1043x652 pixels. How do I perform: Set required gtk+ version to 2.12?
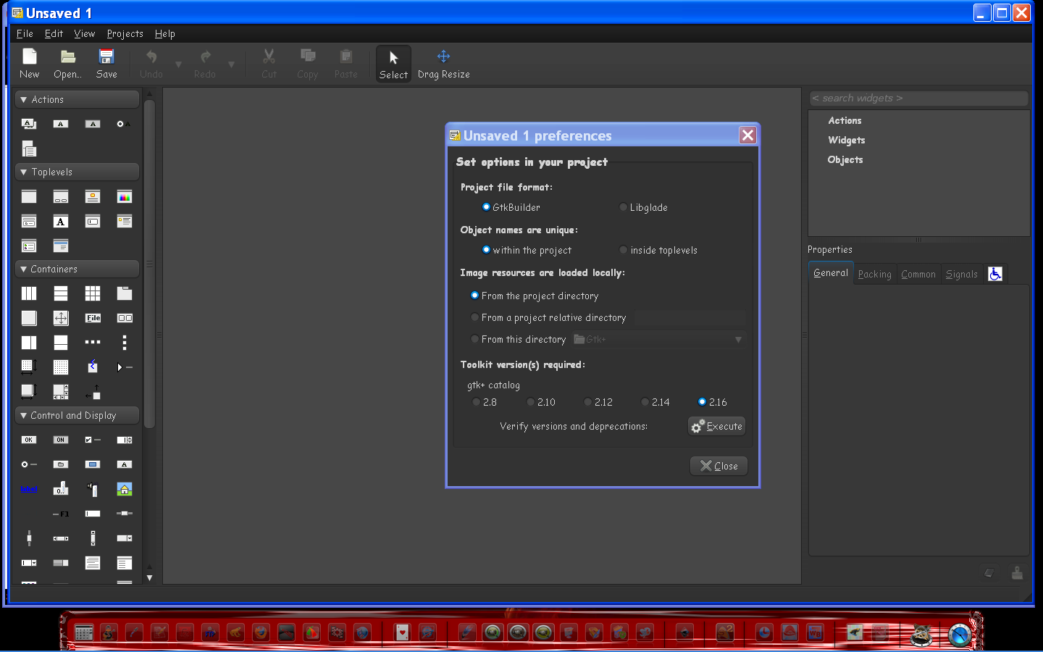598,402
